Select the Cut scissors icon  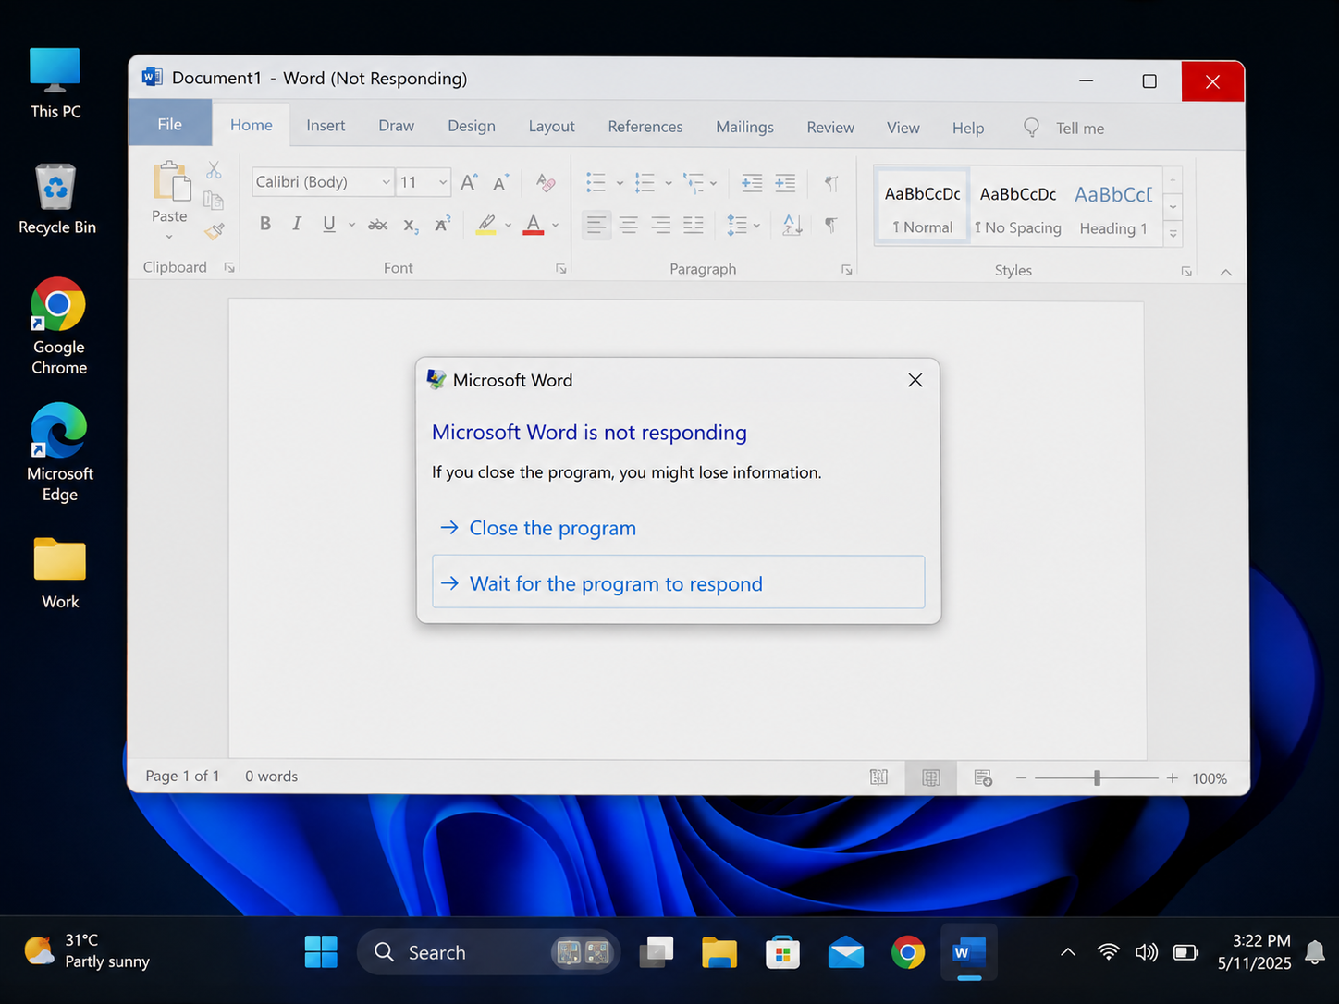point(214,170)
